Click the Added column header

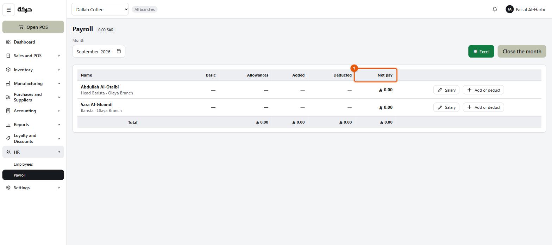coord(299,75)
